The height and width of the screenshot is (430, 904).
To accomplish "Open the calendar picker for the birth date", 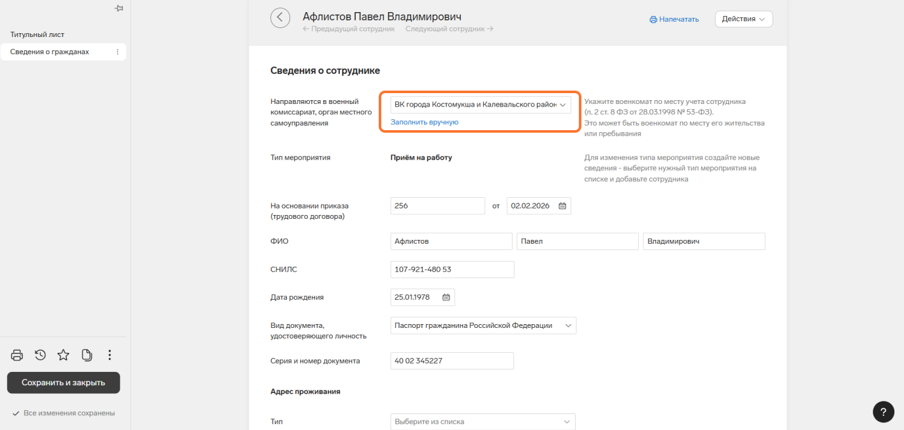I will [x=446, y=297].
